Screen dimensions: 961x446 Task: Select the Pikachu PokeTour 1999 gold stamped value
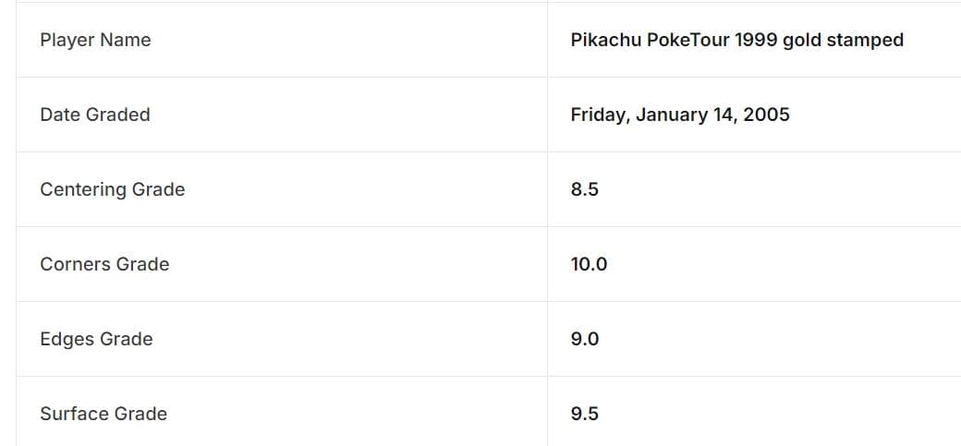pos(736,40)
